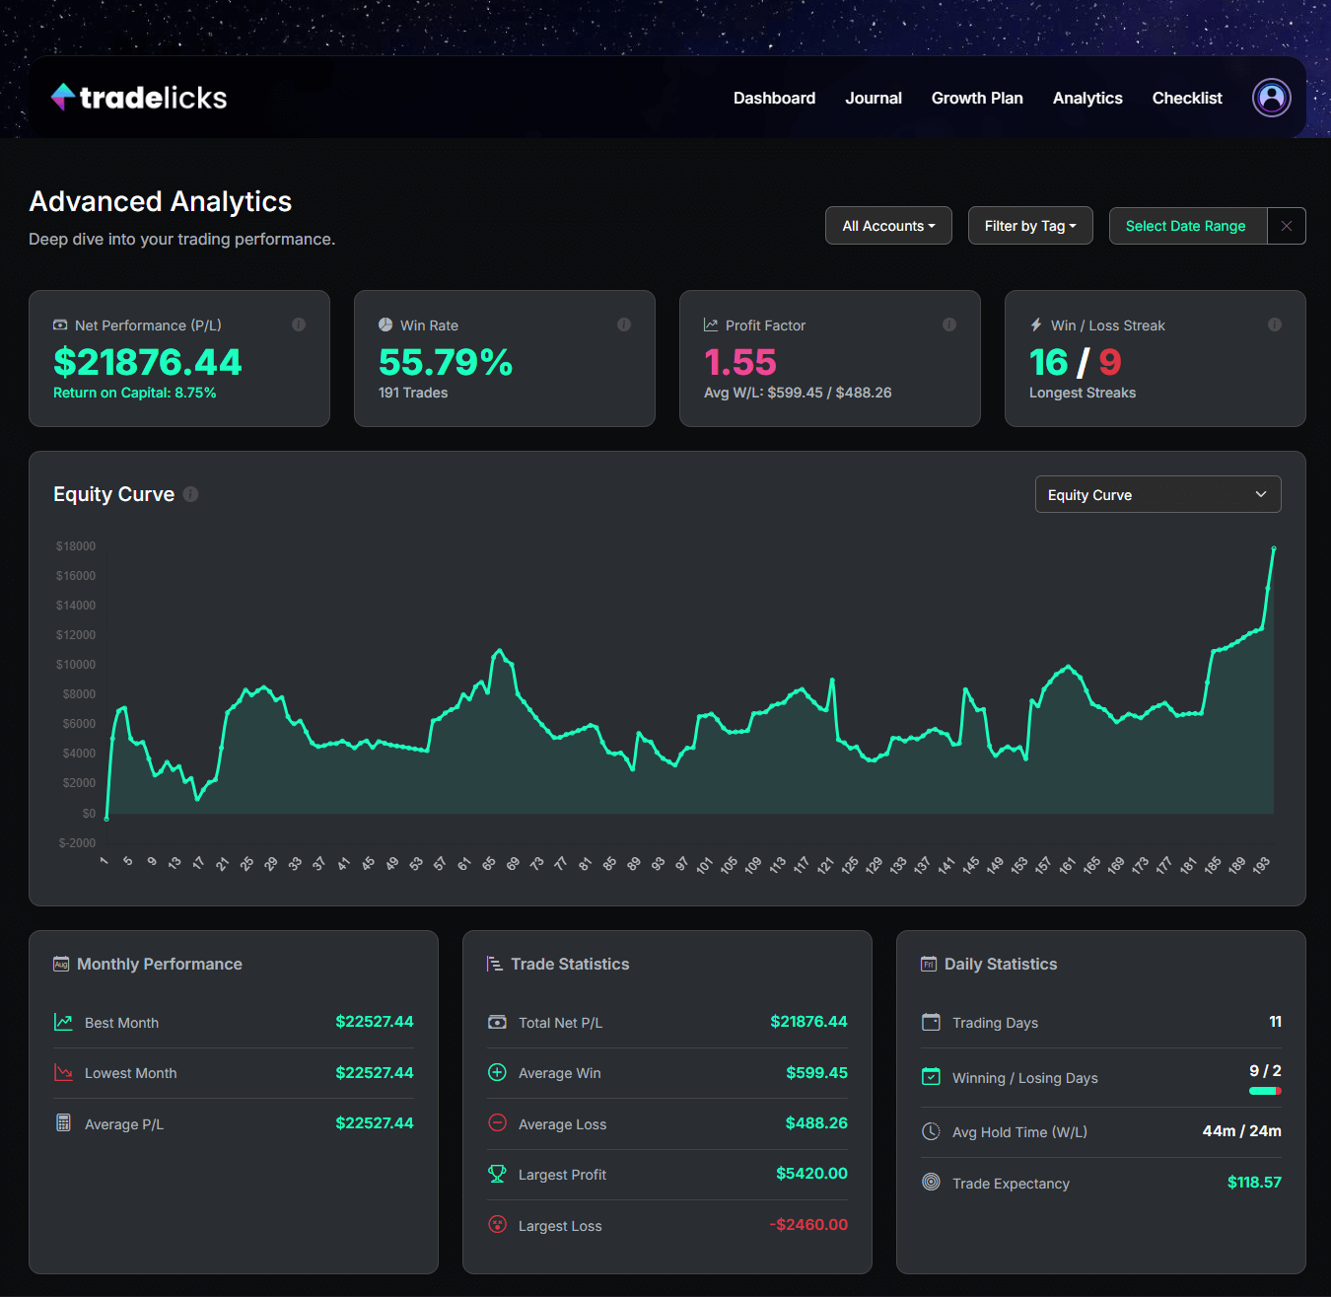Click the minus icon next to Average Loss
Screen dimensions: 1331x1297
(x=497, y=1123)
